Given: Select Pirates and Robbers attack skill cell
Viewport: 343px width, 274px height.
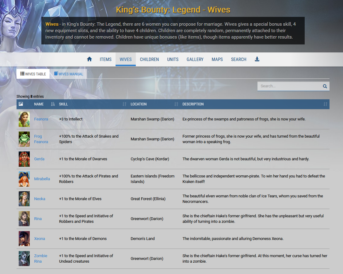Looking at the screenshot, I should (88, 179).
